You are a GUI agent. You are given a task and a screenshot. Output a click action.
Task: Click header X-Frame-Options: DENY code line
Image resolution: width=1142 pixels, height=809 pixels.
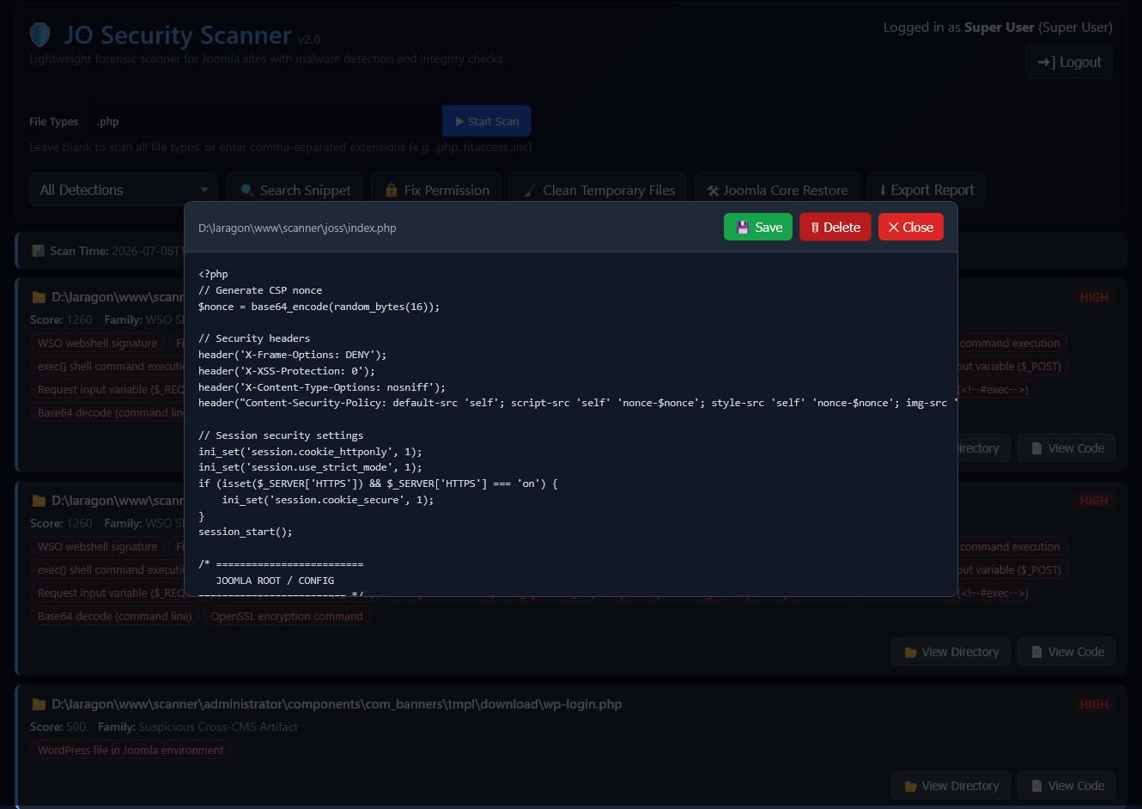pyautogui.click(x=293, y=355)
